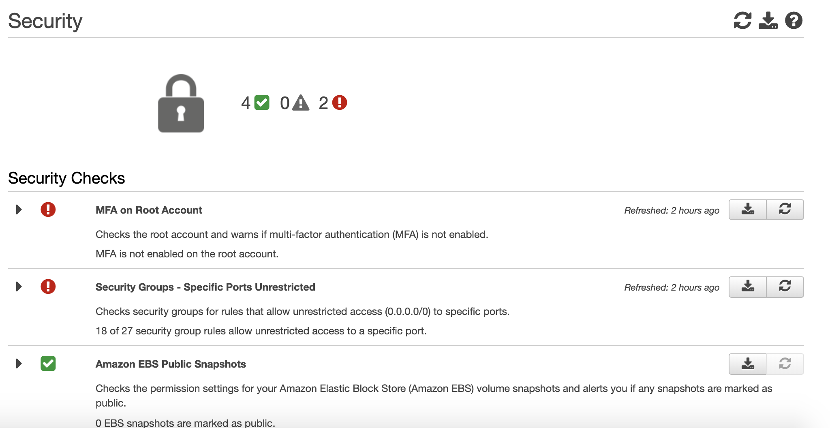Viewport: 830px width, 428px height.
Task: Refresh the MFA on Root Account check
Action: pyautogui.click(x=785, y=210)
